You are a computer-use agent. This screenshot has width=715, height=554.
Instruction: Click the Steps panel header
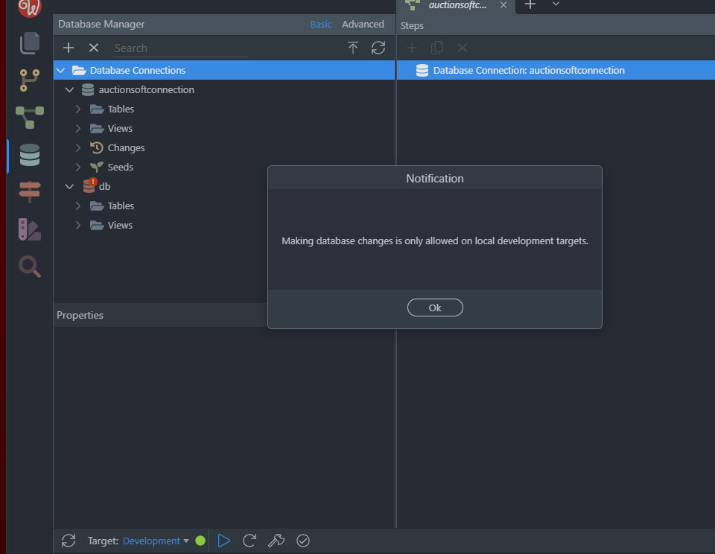[x=412, y=25]
